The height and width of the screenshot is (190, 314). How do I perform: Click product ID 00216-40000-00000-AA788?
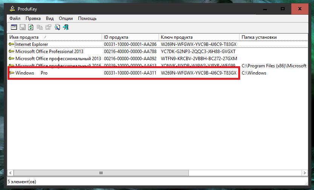click(x=130, y=52)
